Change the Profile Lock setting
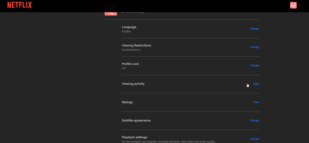309x143 pixels. pos(254,65)
